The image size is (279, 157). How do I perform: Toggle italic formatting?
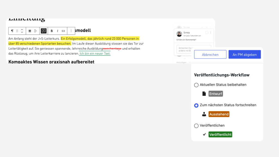point(57,31)
